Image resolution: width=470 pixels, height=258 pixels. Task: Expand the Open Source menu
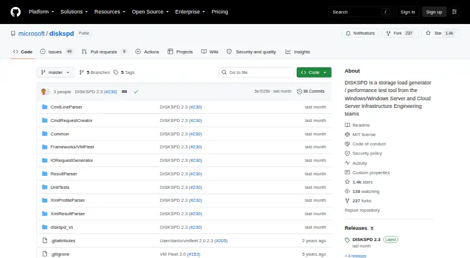pyautogui.click(x=150, y=12)
